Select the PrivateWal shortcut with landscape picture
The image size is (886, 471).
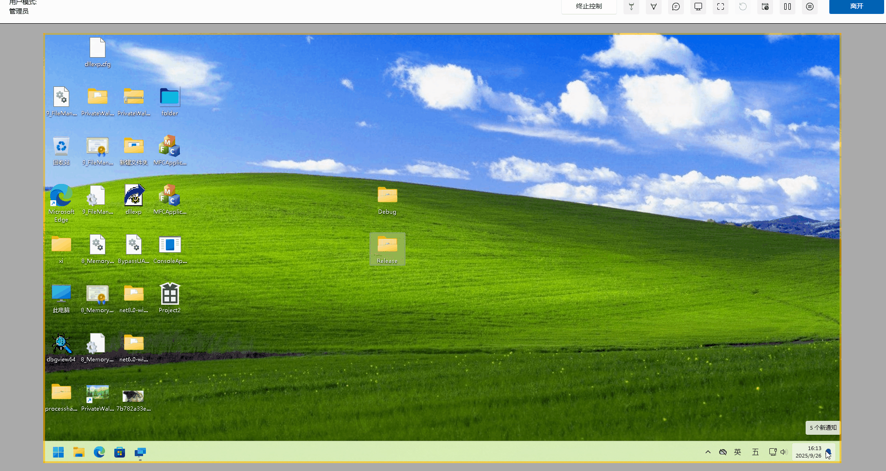click(x=98, y=398)
